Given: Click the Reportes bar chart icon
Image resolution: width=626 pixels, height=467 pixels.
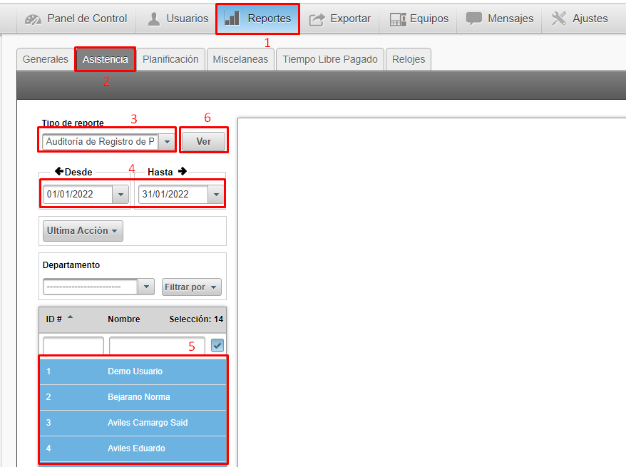Looking at the screenshot, I should point(232,19).
